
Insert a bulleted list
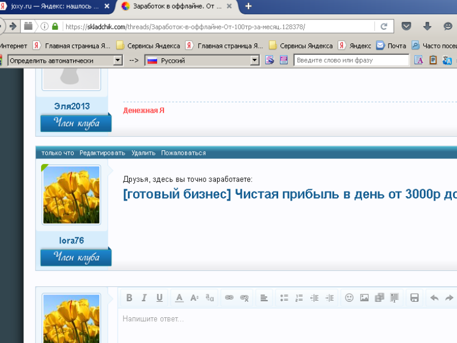click(284, 298)
